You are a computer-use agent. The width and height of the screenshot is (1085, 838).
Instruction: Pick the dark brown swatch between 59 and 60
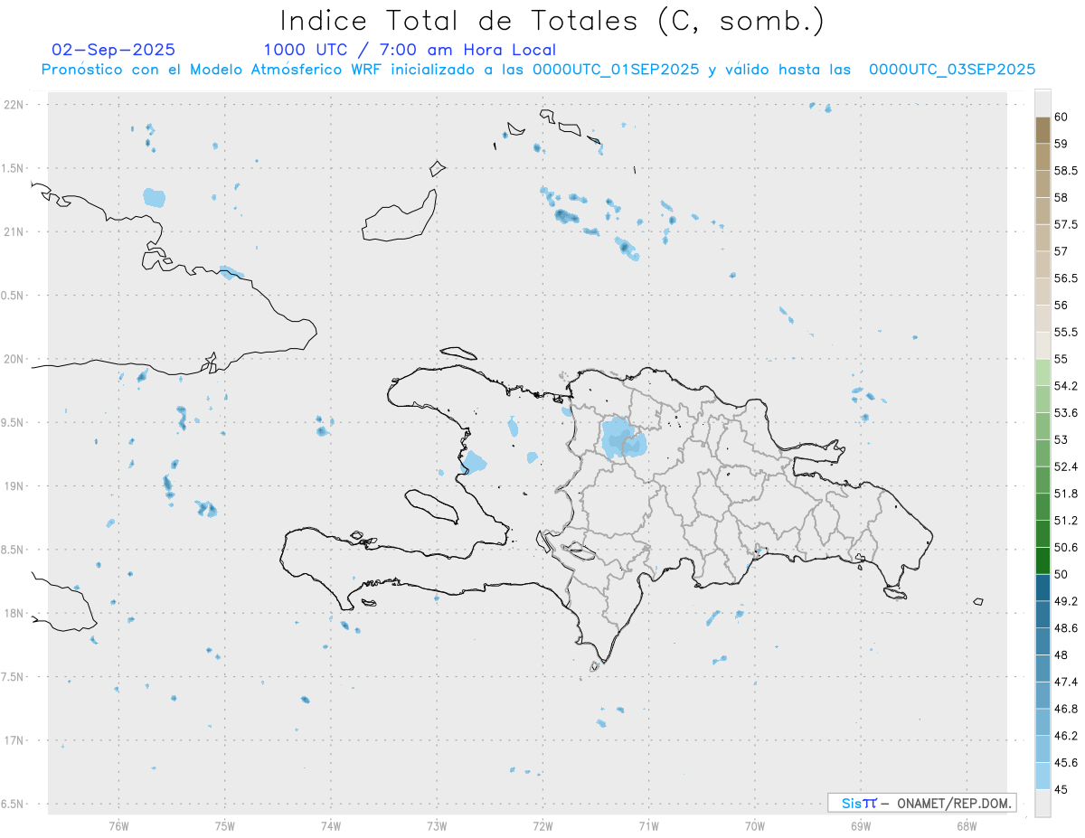tap(1043, 130)
